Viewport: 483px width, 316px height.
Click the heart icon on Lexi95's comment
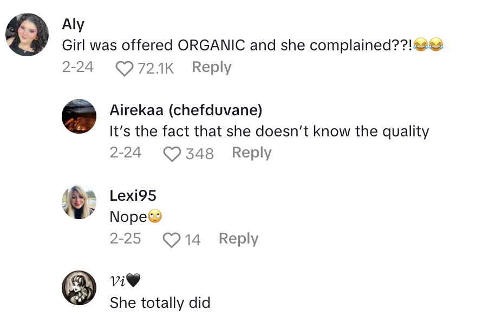tap(172, 239)
